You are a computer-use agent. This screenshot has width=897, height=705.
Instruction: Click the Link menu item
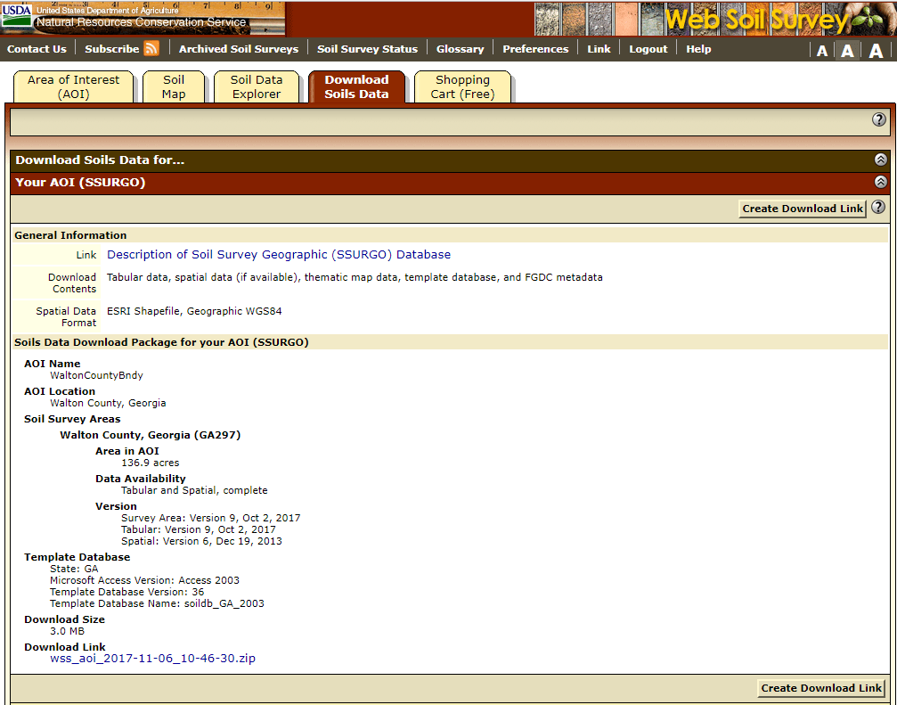tap(599, 49)
